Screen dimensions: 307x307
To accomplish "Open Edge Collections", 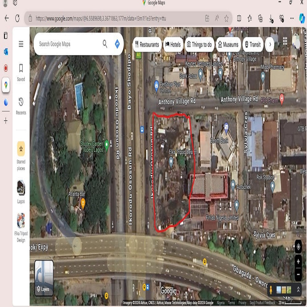I will coord(260,18).
